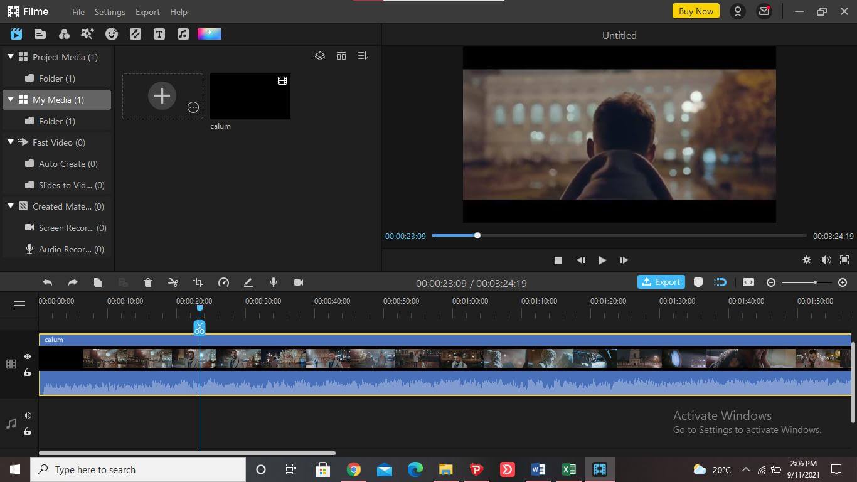Collapse the My Media section
The width and height of the screenshot is (857, 482).
[11, 99]
